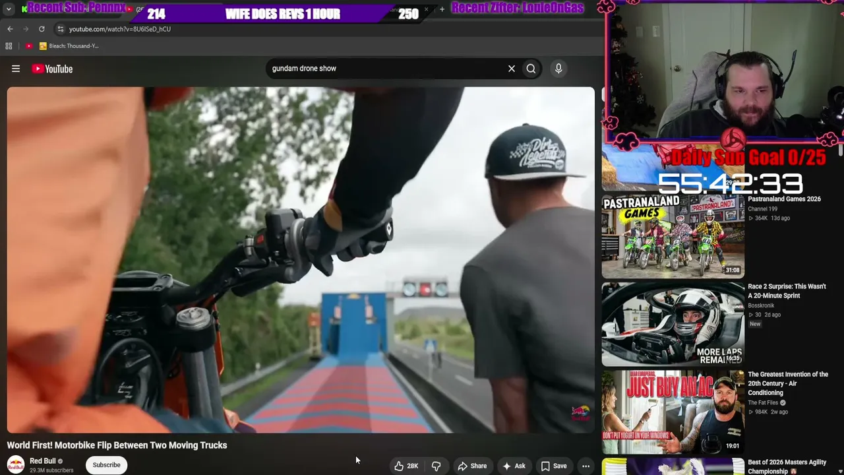Open the Pastranaland Games 2026 thumbnail
This screenshot has width=844, height=475.
coord(673,236)
